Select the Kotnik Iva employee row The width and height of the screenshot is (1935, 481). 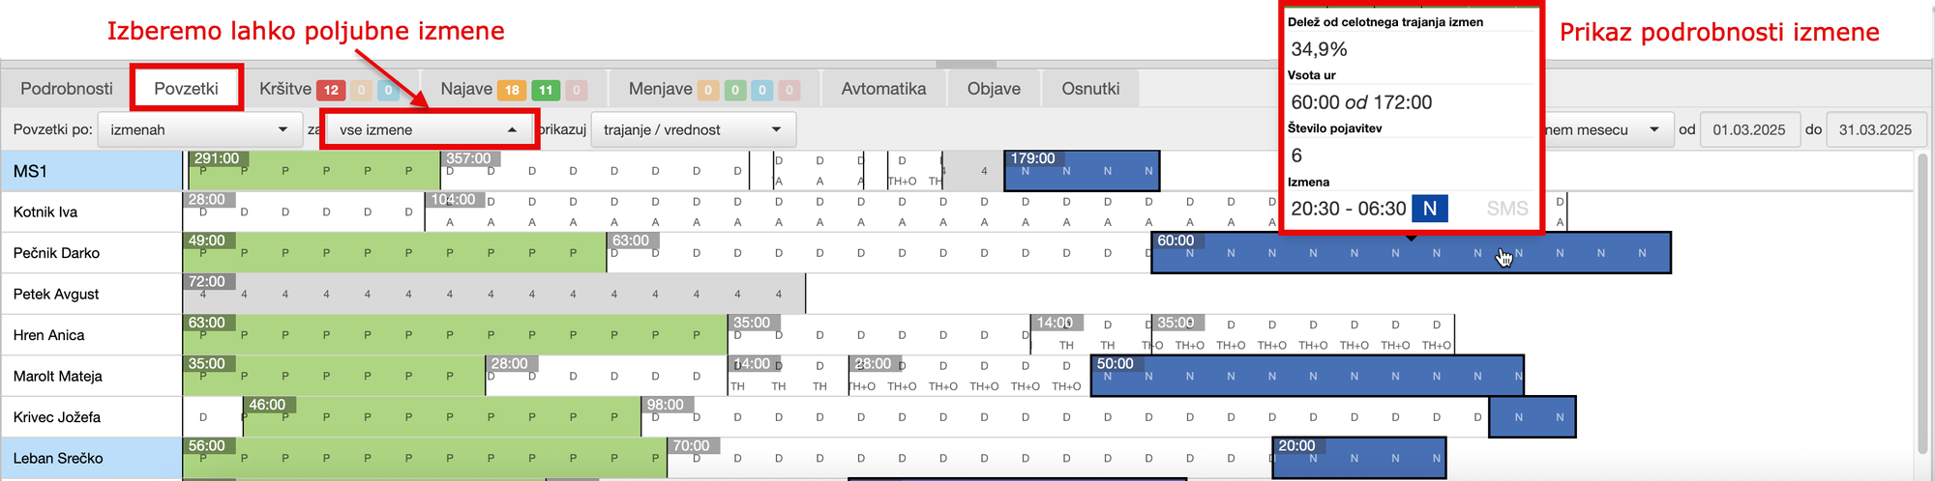(45, 212)
